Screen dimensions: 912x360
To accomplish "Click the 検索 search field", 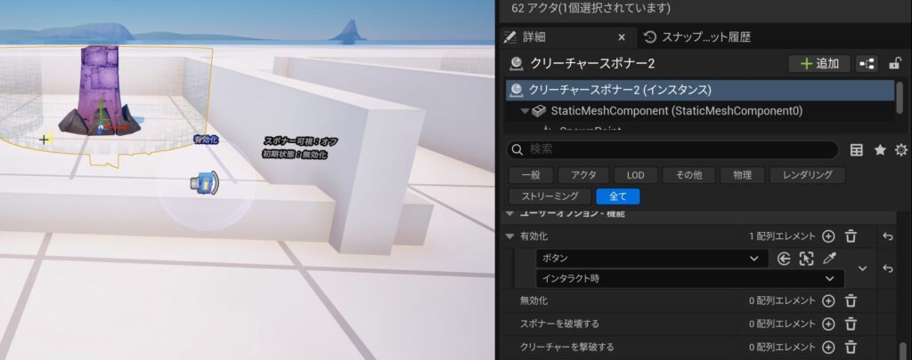I will [672, 149].
